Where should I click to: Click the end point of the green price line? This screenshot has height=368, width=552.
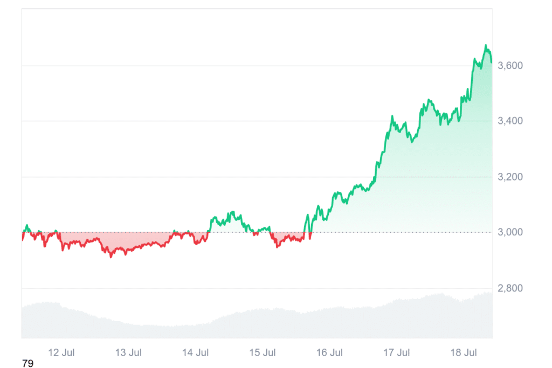click(491, 62)
